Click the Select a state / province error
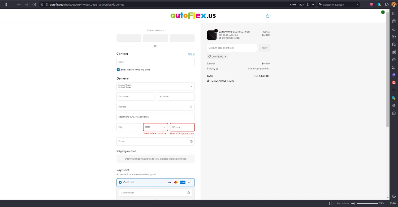 [155, 133]
